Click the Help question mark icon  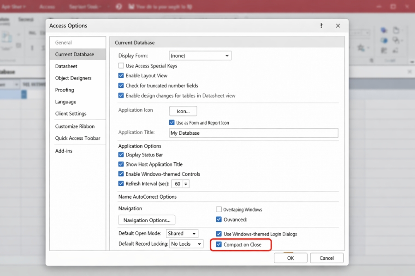click(321, 26)
